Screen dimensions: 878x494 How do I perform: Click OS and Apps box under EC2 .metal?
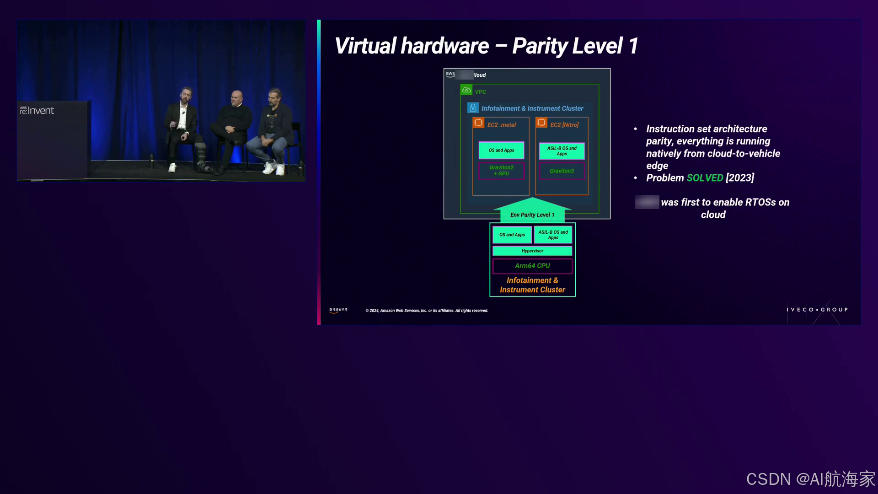pyautogui.click(x=501, y=150)
